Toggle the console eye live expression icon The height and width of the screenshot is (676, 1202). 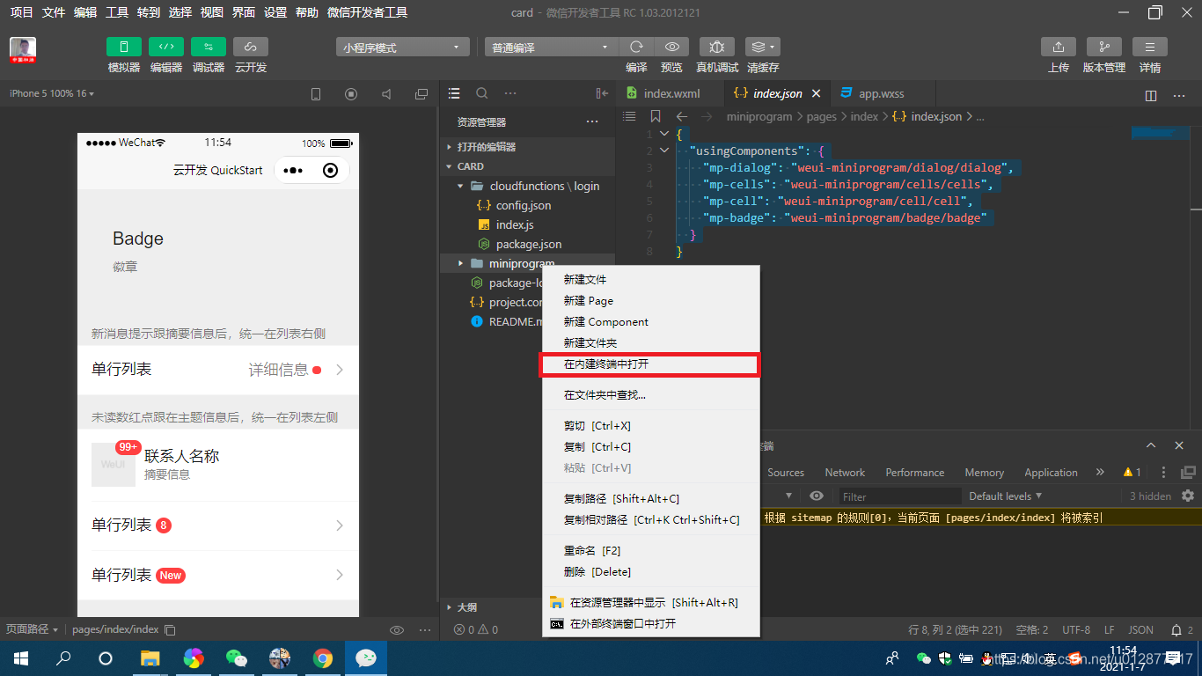[x=817, y=496]
